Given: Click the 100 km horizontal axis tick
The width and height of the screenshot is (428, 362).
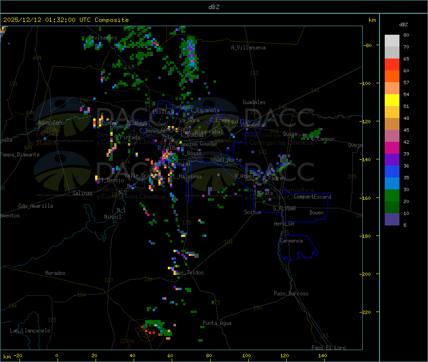Looking at the screenshot, I should (246, 355).
